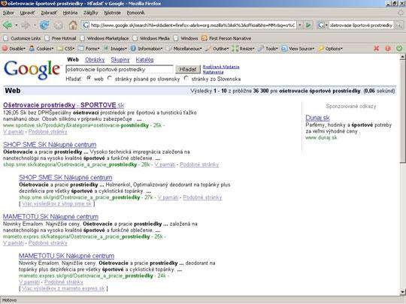Click the View Source icon in developer toolbar

pos(284,48)
